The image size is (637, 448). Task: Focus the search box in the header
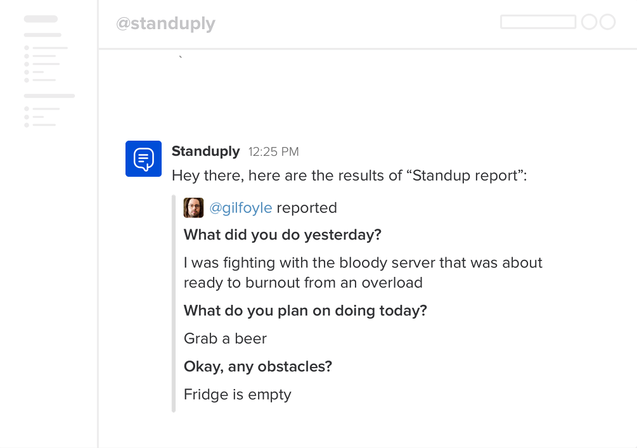[537, 22]
